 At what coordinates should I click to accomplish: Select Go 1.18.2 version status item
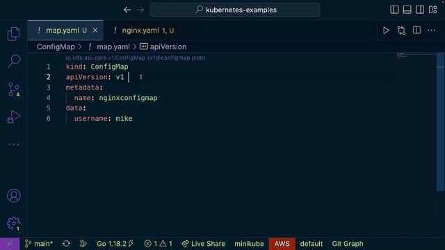pos(115,244)
